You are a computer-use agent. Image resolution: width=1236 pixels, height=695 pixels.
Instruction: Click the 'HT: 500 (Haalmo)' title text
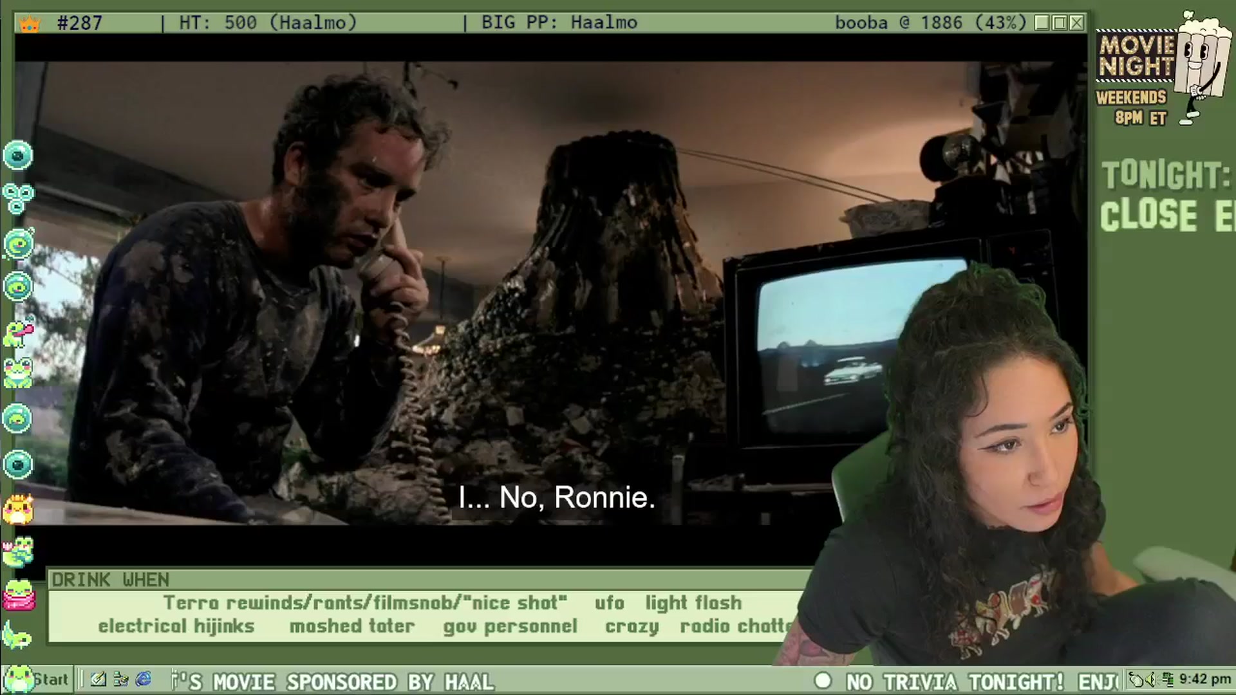click(x=268, y=23)
